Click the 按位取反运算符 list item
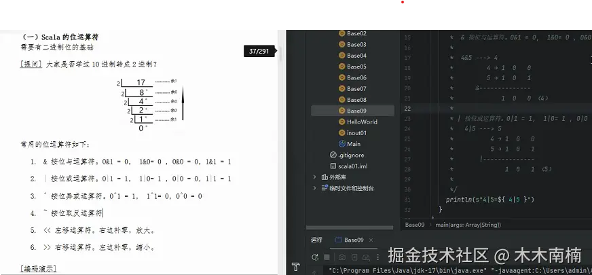This screenshot has width=592, height=275. pyautogui.click(x=66, y=213)
